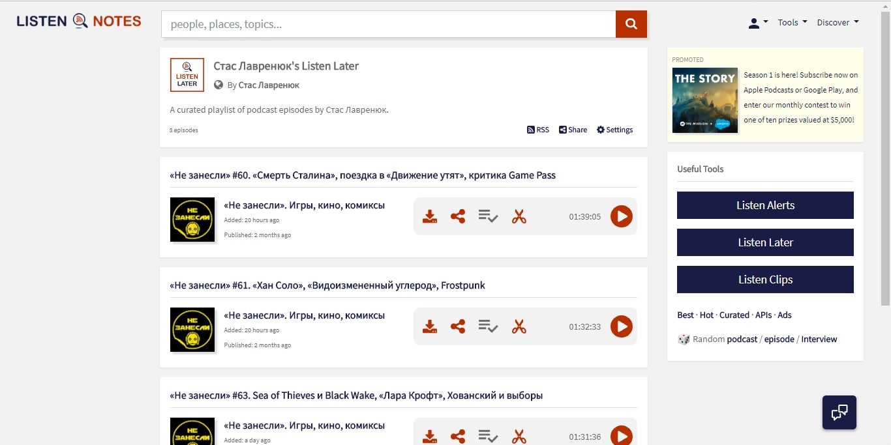Download episode #60 audio
This screenshot has height=445, width=891.
pyautogui.click(x=429, y=216)
